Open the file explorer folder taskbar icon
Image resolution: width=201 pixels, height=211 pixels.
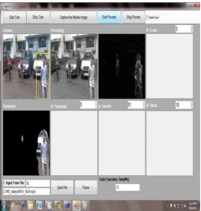(x=31, y=206)
